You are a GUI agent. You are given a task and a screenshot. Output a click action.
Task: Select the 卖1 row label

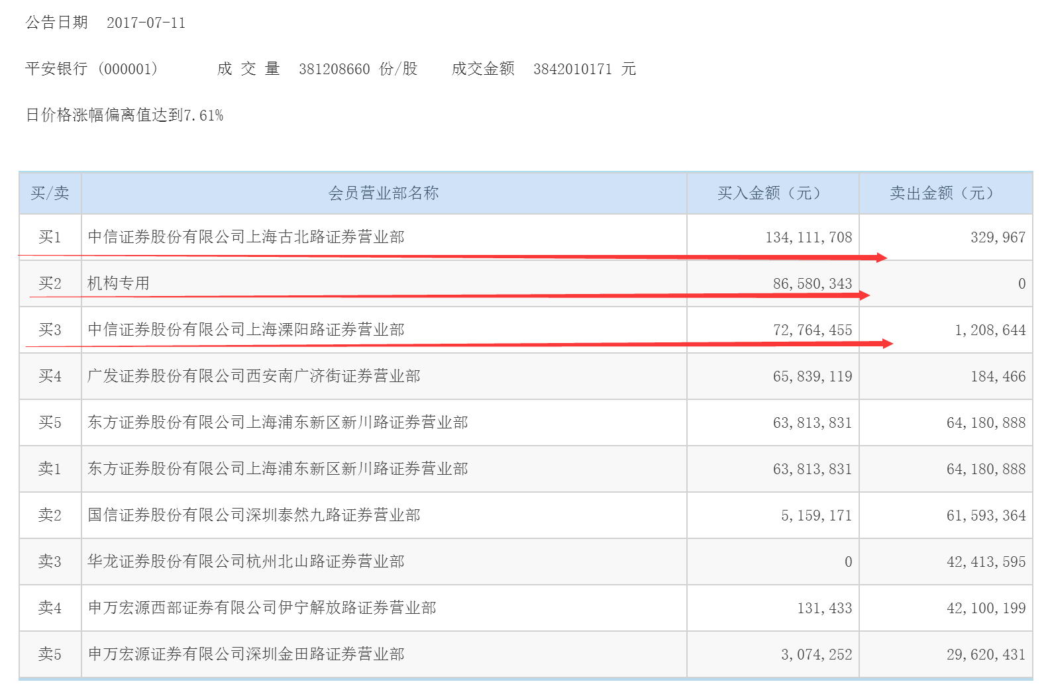click(x=50, y=469)
